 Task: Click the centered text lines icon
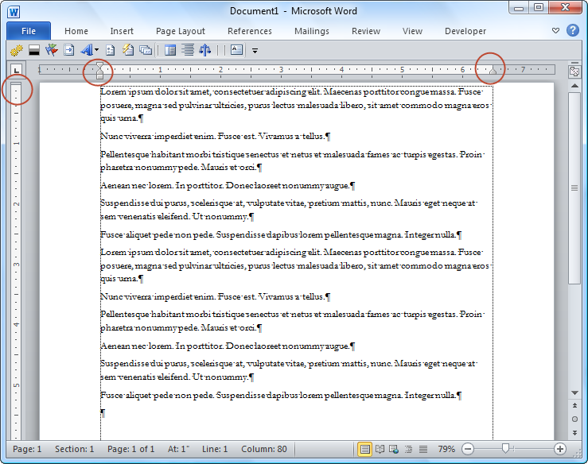coord(188,50)
